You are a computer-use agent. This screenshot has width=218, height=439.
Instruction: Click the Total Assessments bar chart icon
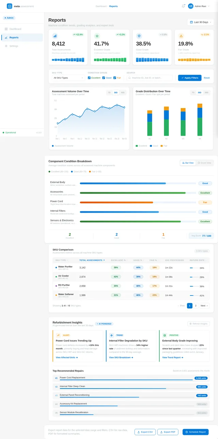click(x=55, y=36)
